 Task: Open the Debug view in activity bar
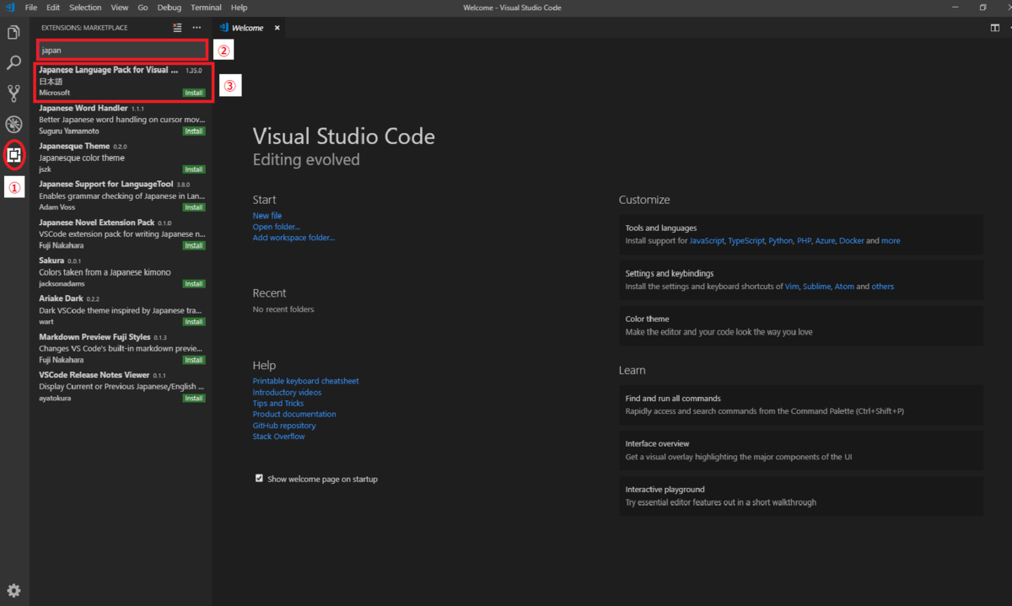pyautogui.click(x=13, y=124)
